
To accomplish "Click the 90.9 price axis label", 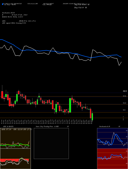I will pyautogui.click(x=124, y=110).
